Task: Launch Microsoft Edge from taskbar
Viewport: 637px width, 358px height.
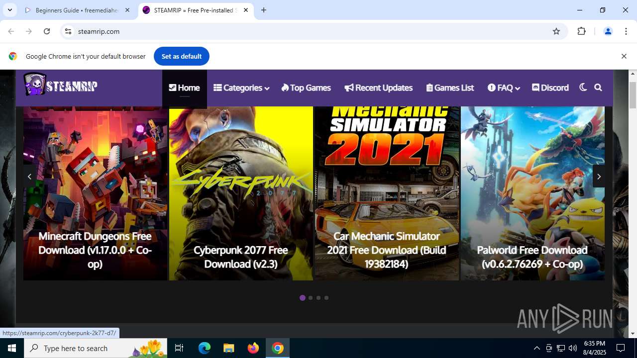Action: (205, 348)
